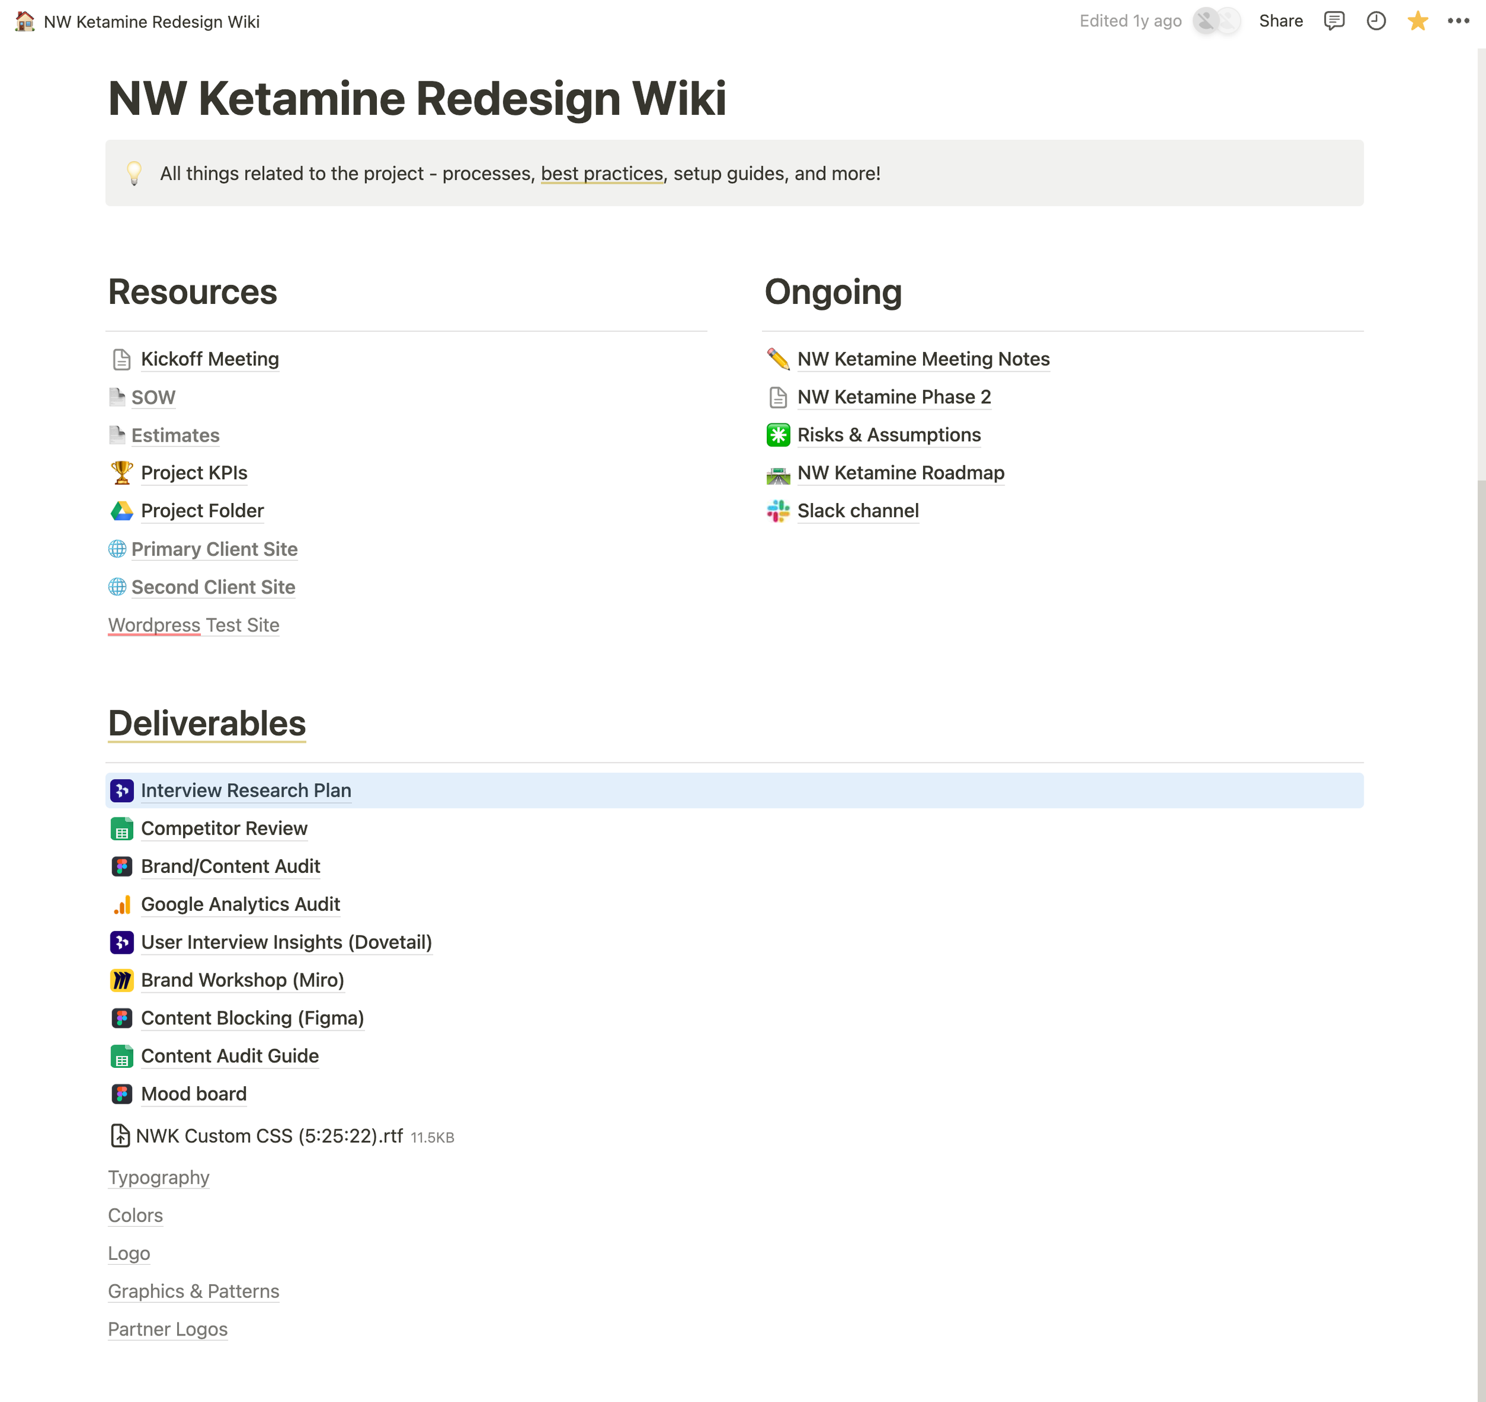Open the page history clock icon
1486x1402 pixels.
[x=1375, y=21]
